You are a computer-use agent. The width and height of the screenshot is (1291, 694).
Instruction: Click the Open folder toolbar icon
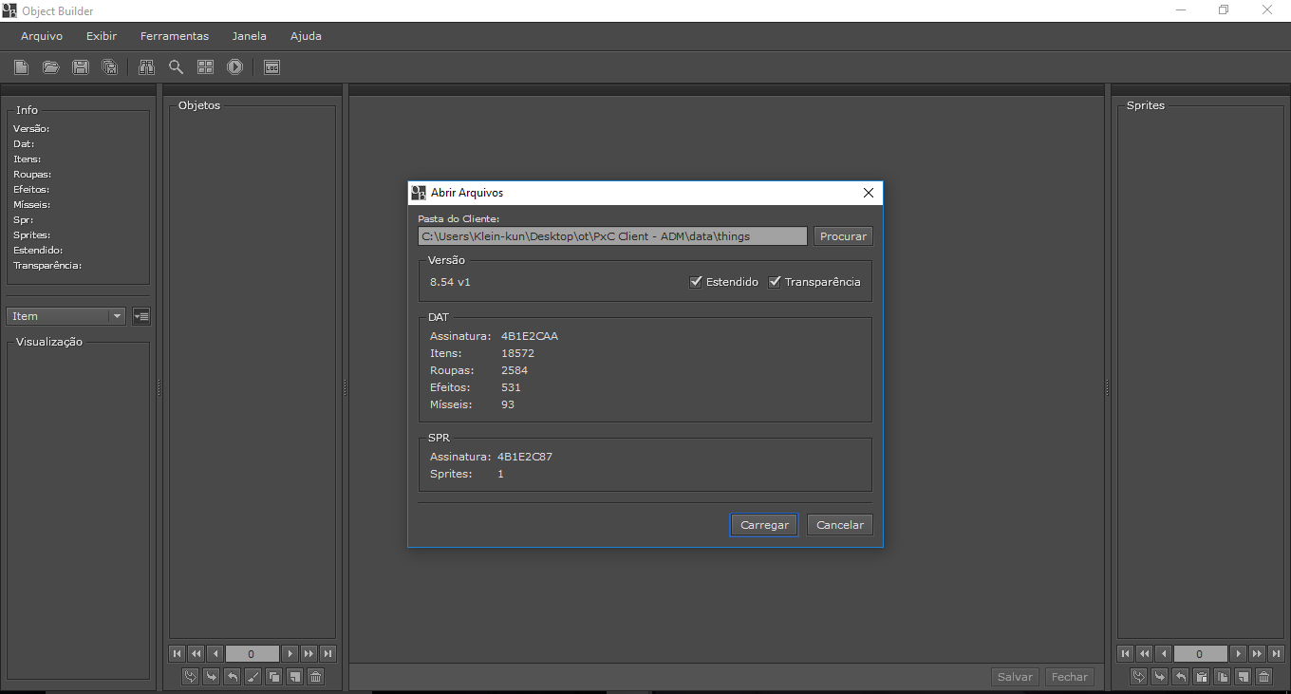(51, 67)
